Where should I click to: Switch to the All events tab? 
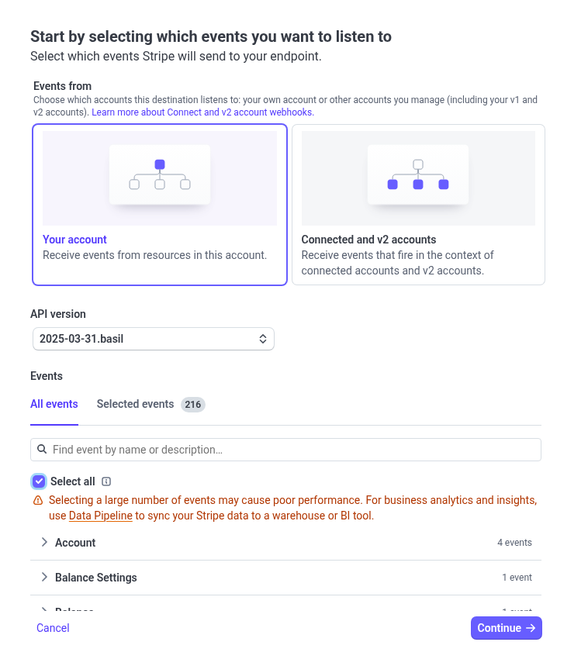click(54, 404)
